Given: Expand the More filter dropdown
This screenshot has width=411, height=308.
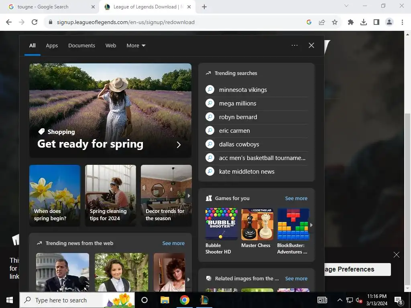Looking at the screenshot, I should [136, 46].
